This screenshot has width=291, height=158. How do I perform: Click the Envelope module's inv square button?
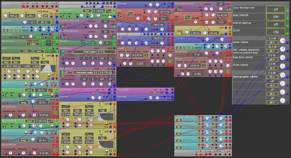[52, 17]
